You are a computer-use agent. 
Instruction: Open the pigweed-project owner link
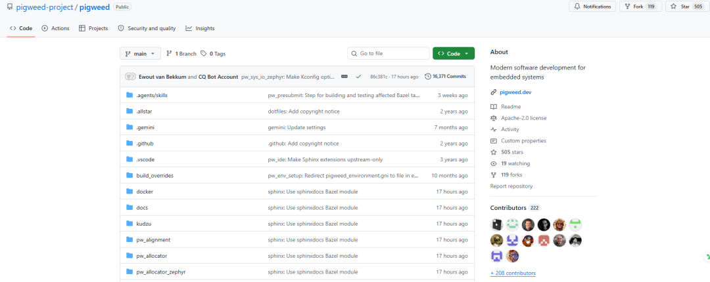(x=45, y=7)
